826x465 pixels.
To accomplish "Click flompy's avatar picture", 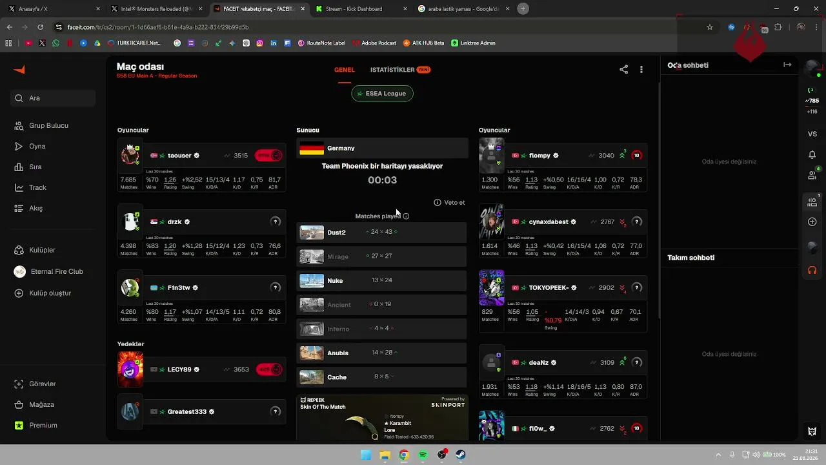I will pyautogui.click(x=491, y=155).
